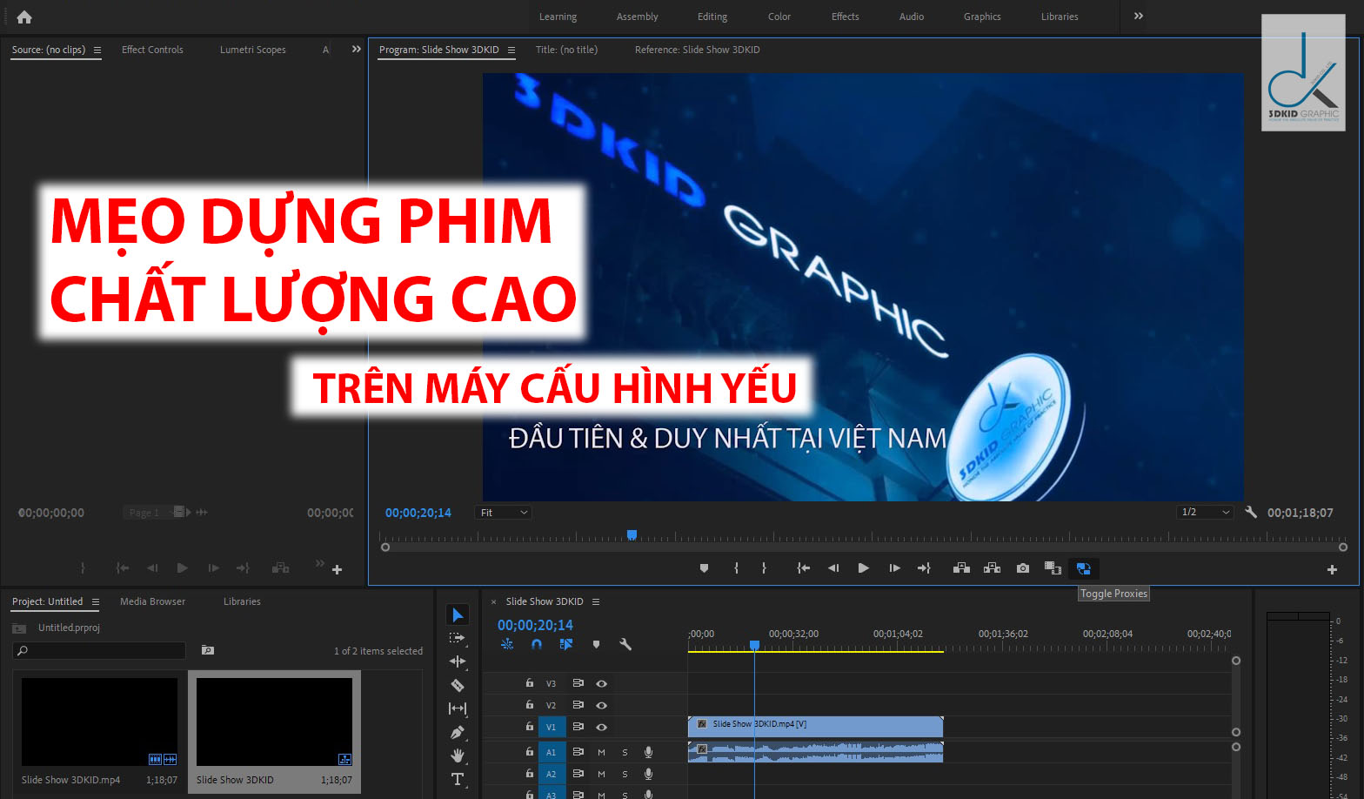Mark In point in Program monitor
1364x799 pixels.
(x=736, y=568)
